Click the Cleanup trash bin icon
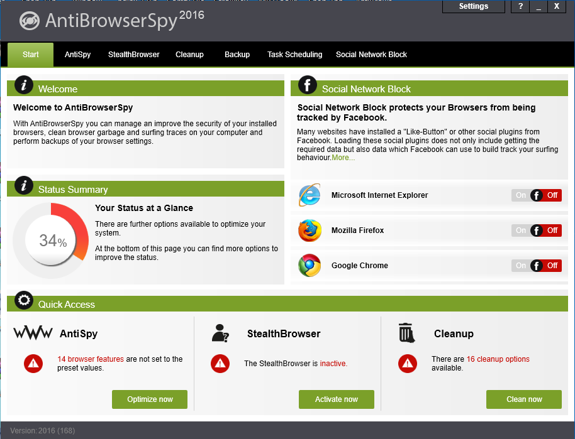The height and width of the screenshot is (439, 575). [x=408, y=333]
